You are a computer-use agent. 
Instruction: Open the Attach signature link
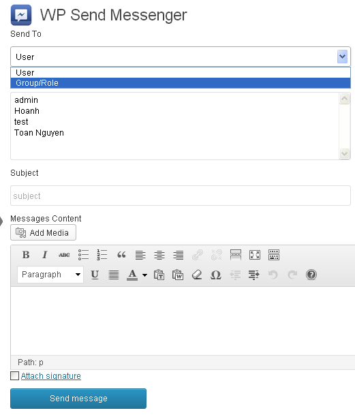[x=51, y=376]
